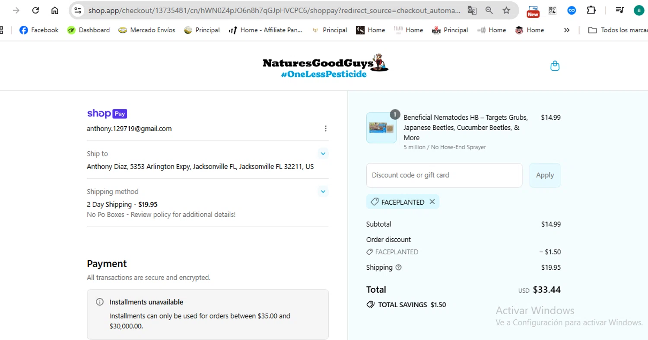Viewport: 648px width, 340px height.
Task: Open the blue infinity extension icon
Action: click(x=572, y=10)
